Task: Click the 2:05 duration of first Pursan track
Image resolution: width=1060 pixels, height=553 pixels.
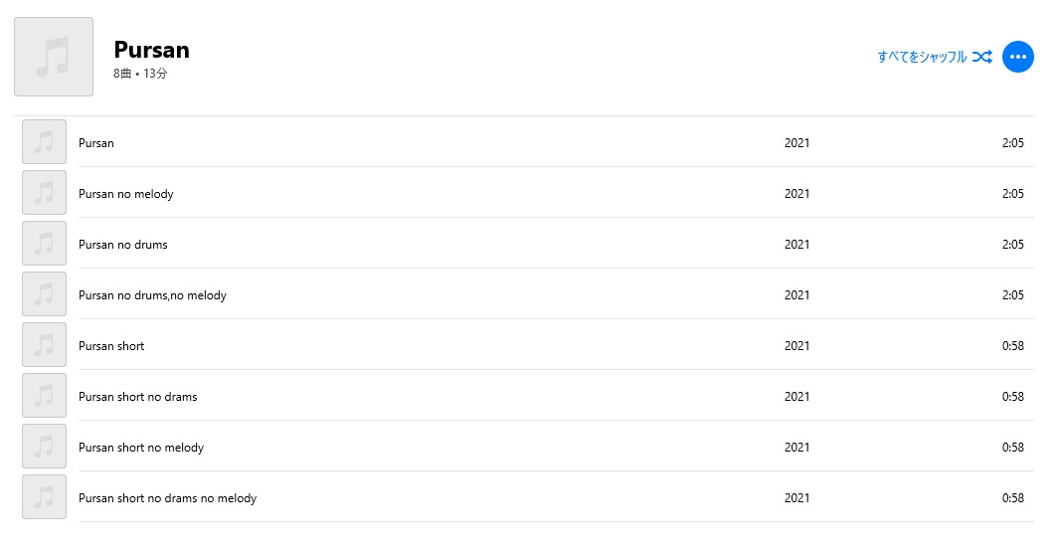Action: (x=1012, y=143)
